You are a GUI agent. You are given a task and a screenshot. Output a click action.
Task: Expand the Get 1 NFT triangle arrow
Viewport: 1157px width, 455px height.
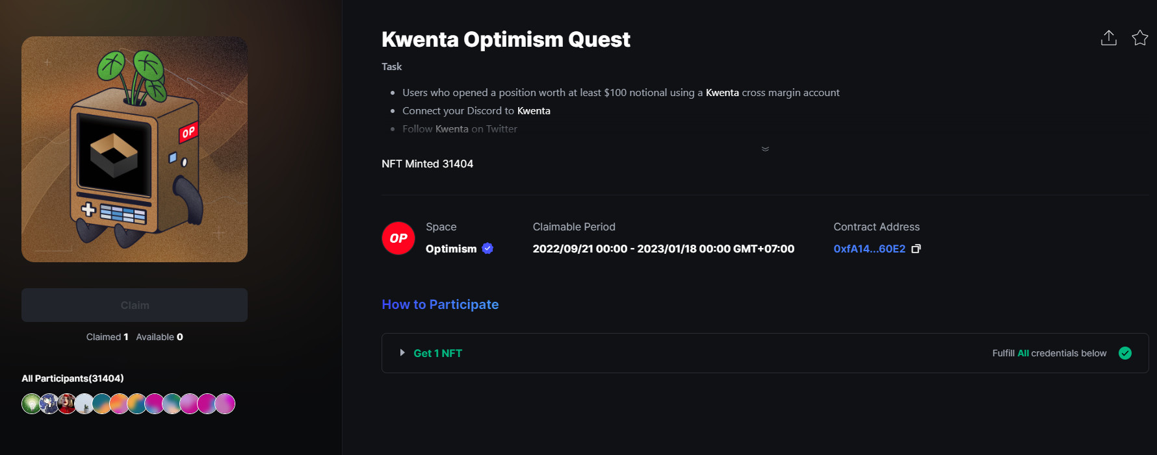pos(402,353)
